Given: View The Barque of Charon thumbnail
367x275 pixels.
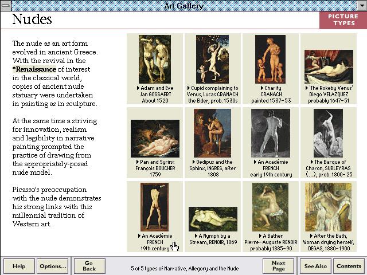Looking at the screenshot, I should coord(329,133).
